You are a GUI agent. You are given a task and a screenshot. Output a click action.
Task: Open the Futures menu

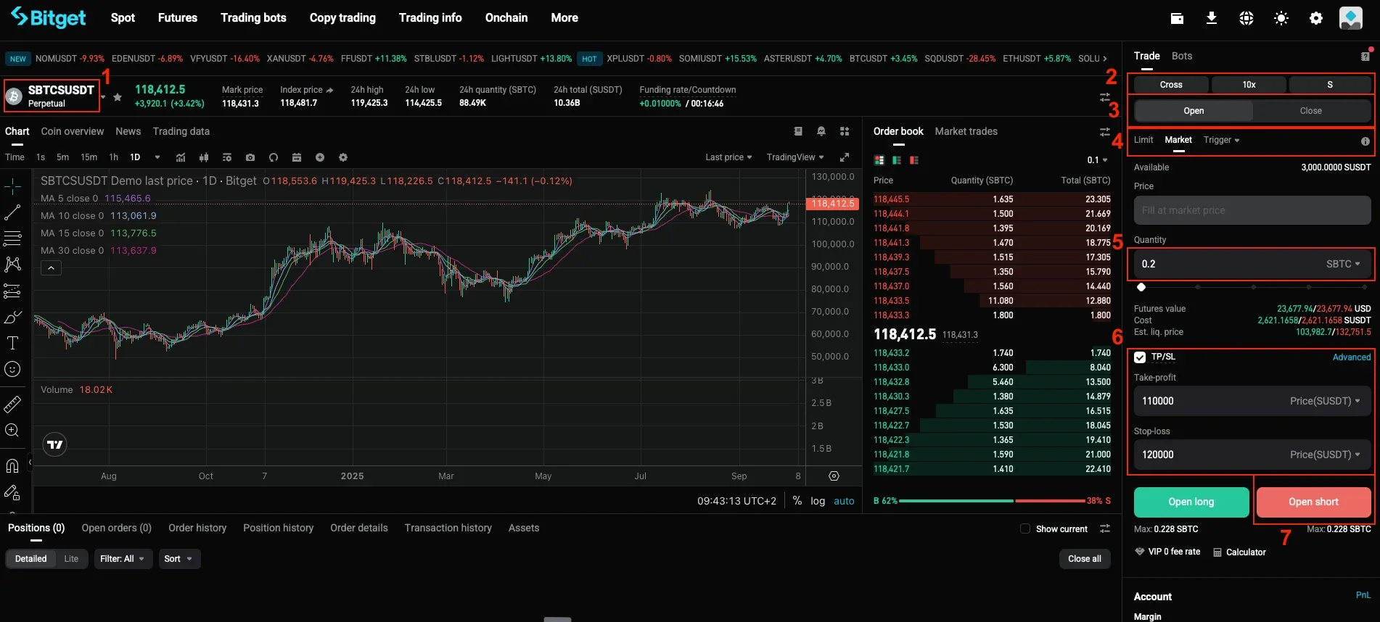pyautogui.click(x=178, y=18)
